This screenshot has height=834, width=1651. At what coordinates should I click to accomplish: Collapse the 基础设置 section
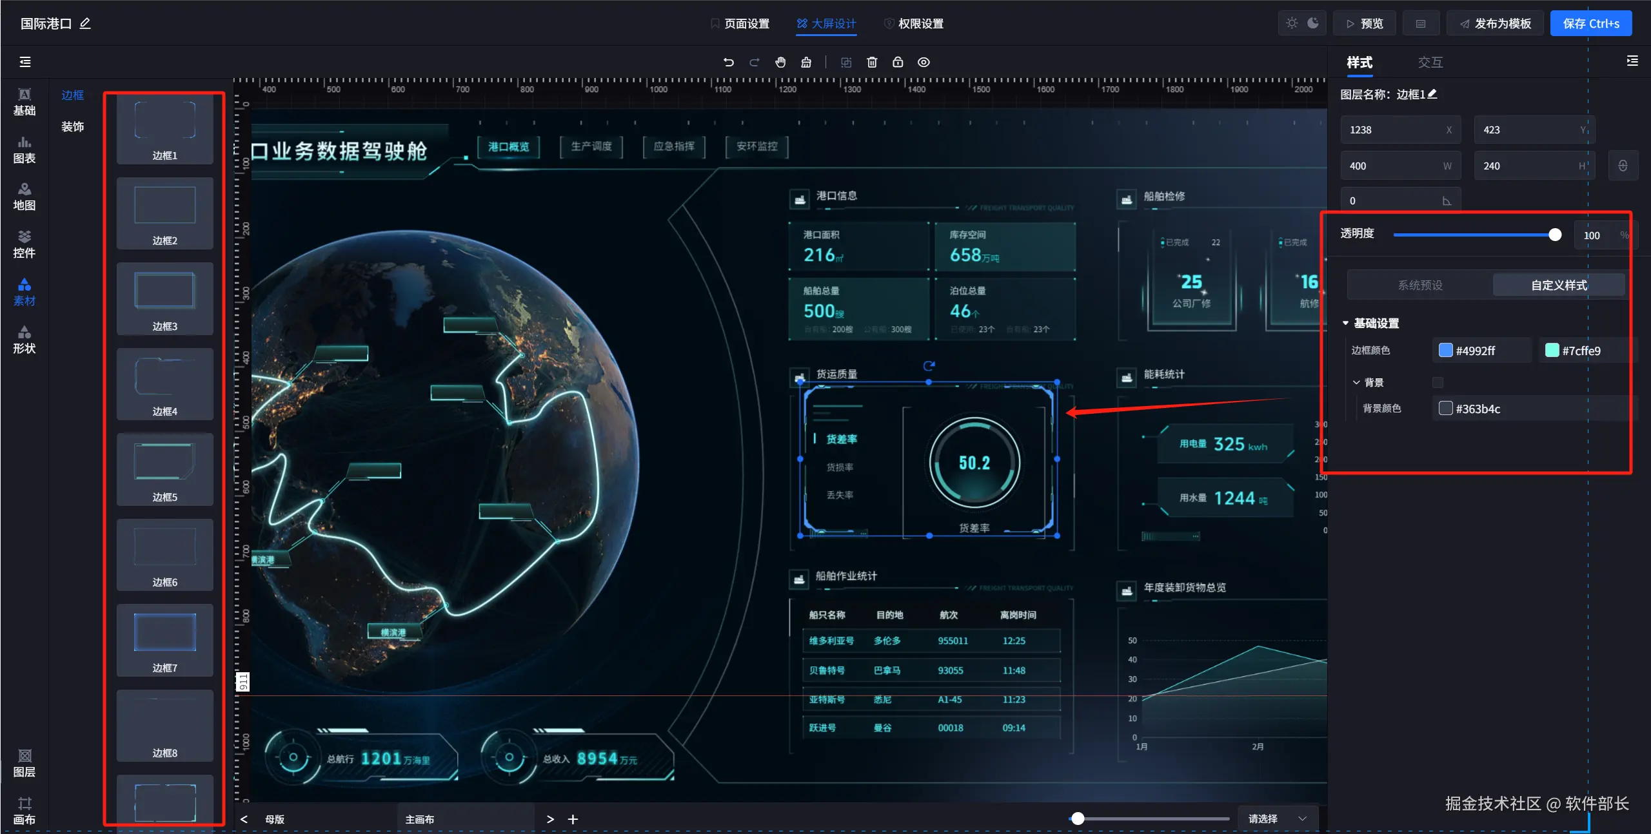1346,323
